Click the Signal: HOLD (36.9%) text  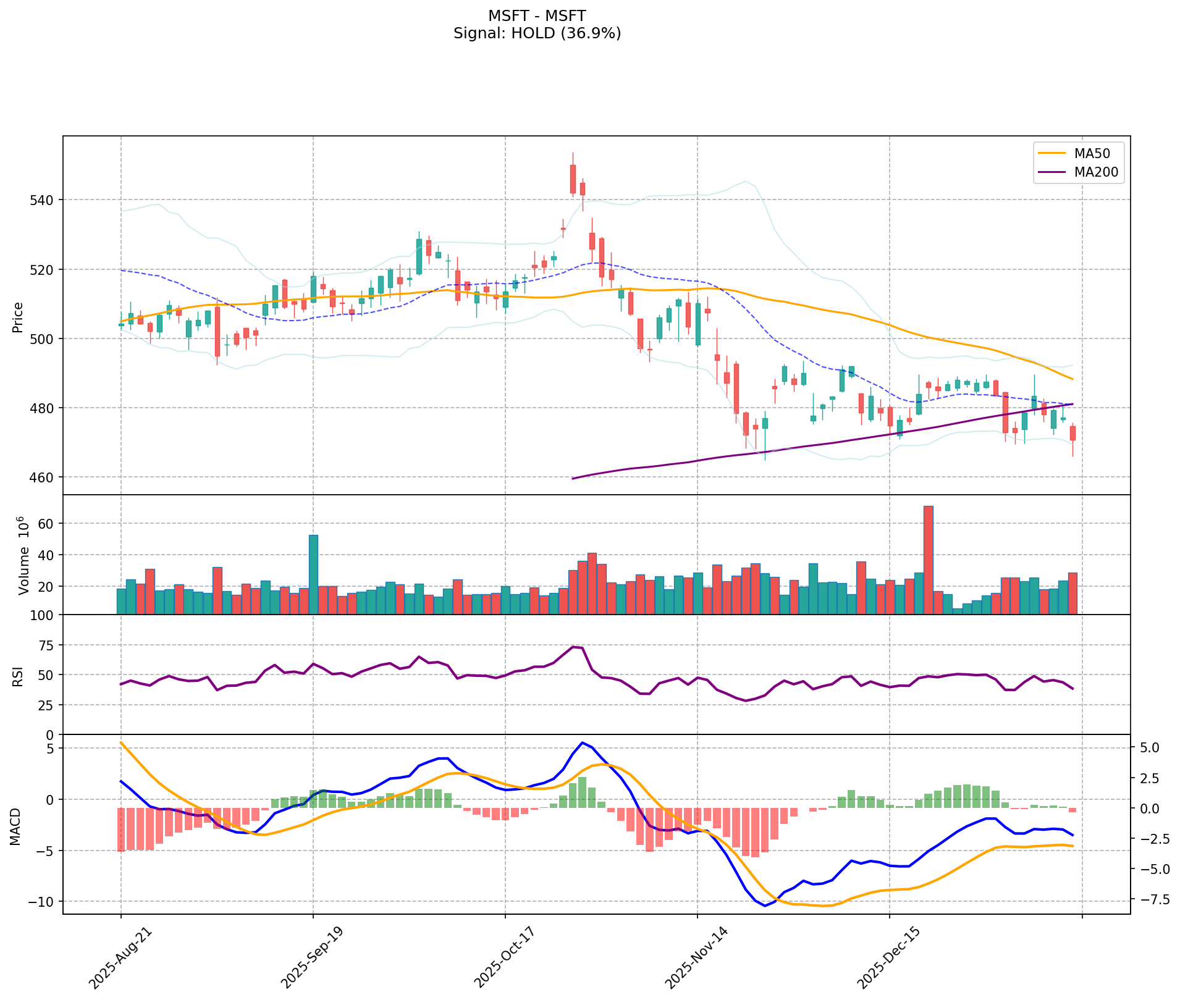(536, 33)
